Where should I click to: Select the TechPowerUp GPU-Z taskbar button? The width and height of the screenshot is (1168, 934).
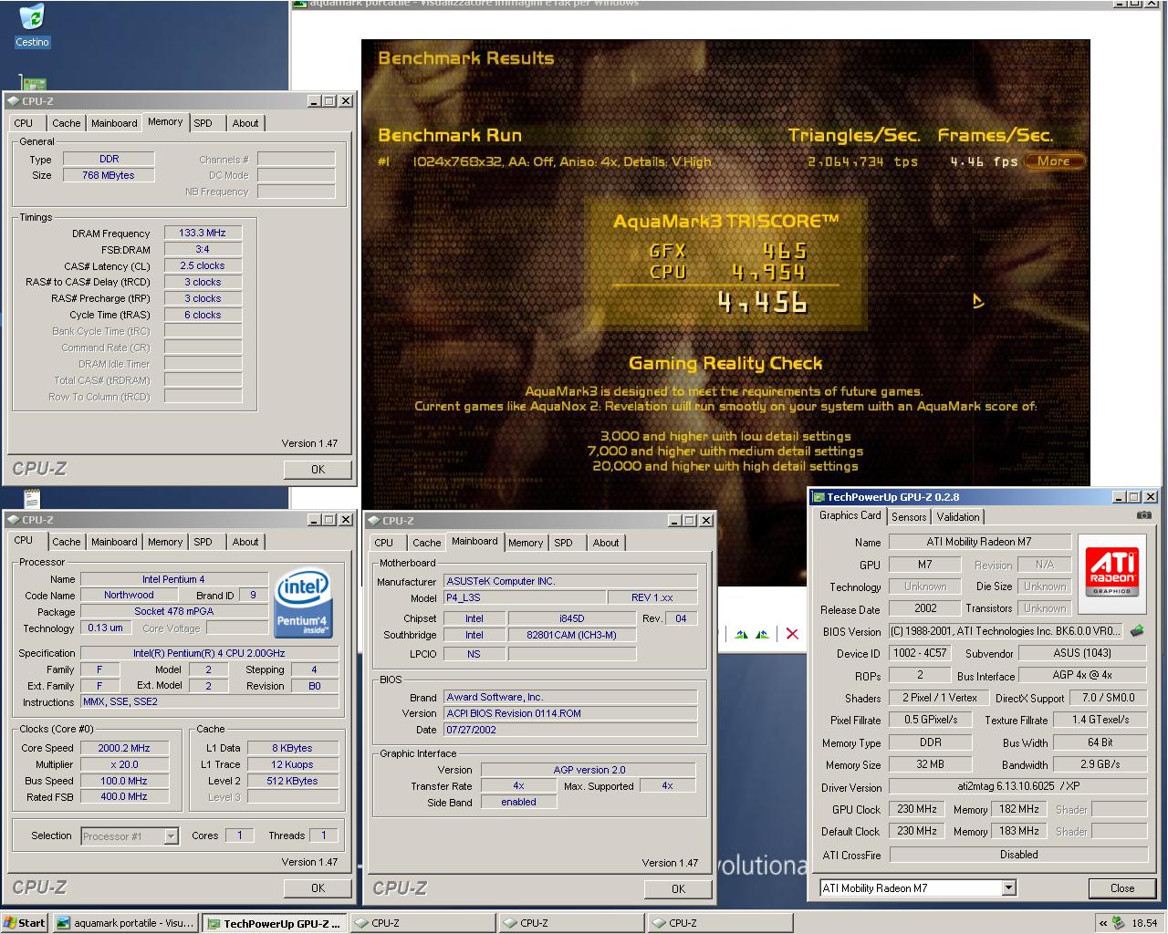click(x=274, y=923)
